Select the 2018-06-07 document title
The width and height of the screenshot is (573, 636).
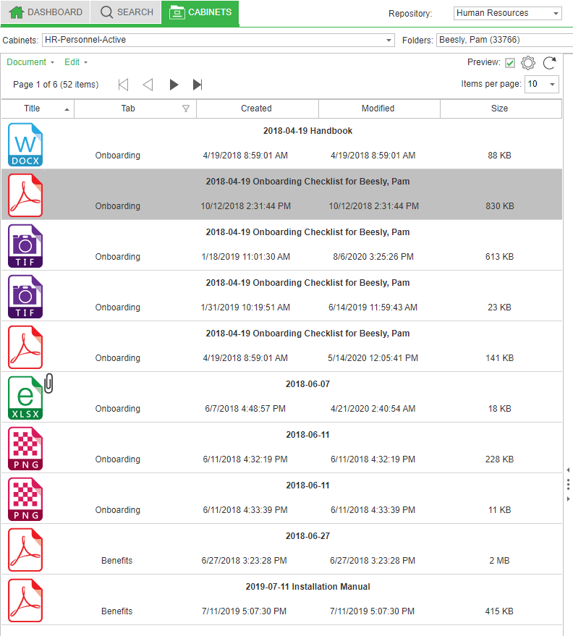(307, 384)
